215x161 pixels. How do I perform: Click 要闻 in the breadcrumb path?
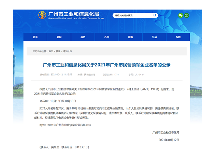(x=58, y=51)
